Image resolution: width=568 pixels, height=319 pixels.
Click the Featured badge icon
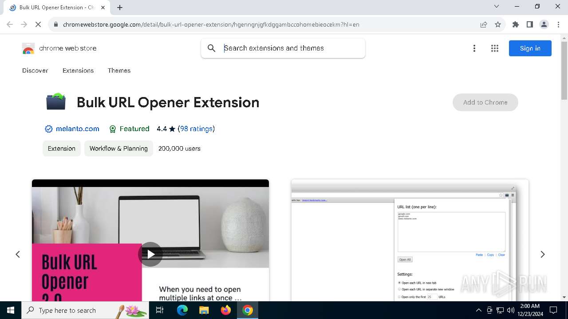point(113,129)
